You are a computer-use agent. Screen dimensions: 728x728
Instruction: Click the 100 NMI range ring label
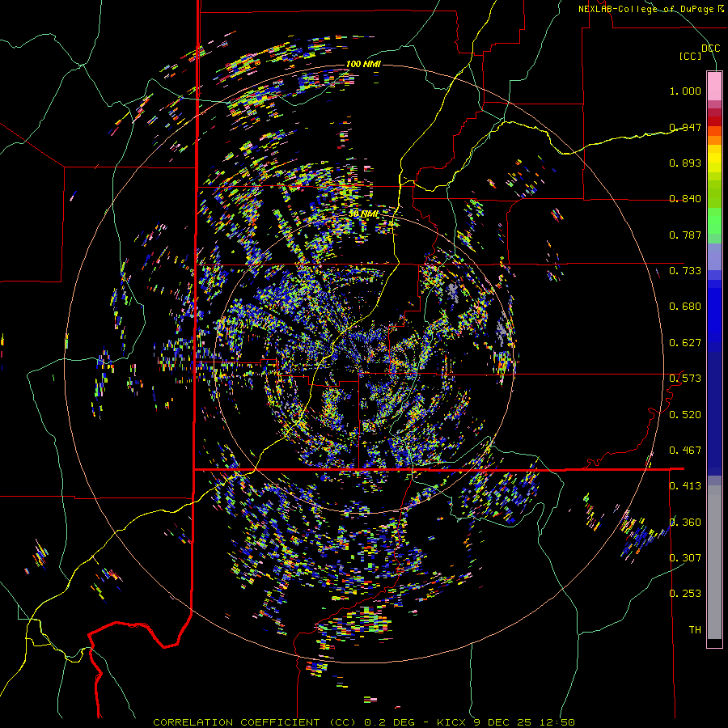click(363, 64)
